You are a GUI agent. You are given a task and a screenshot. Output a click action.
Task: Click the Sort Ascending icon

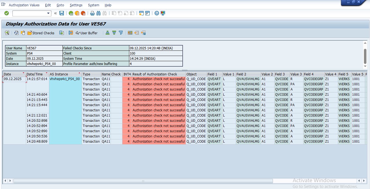[108, 33]
